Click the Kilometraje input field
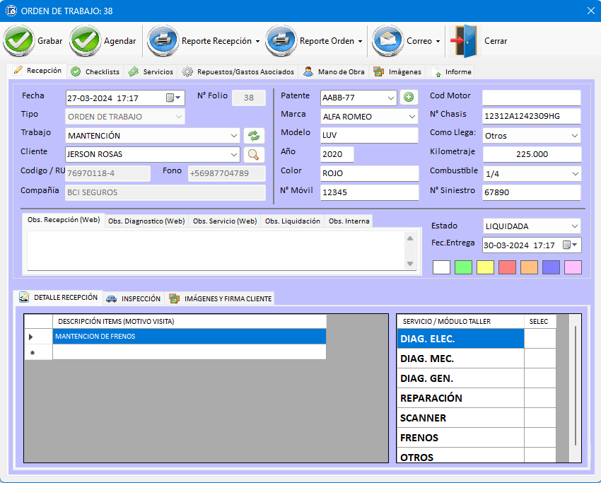 pos(532,154)
